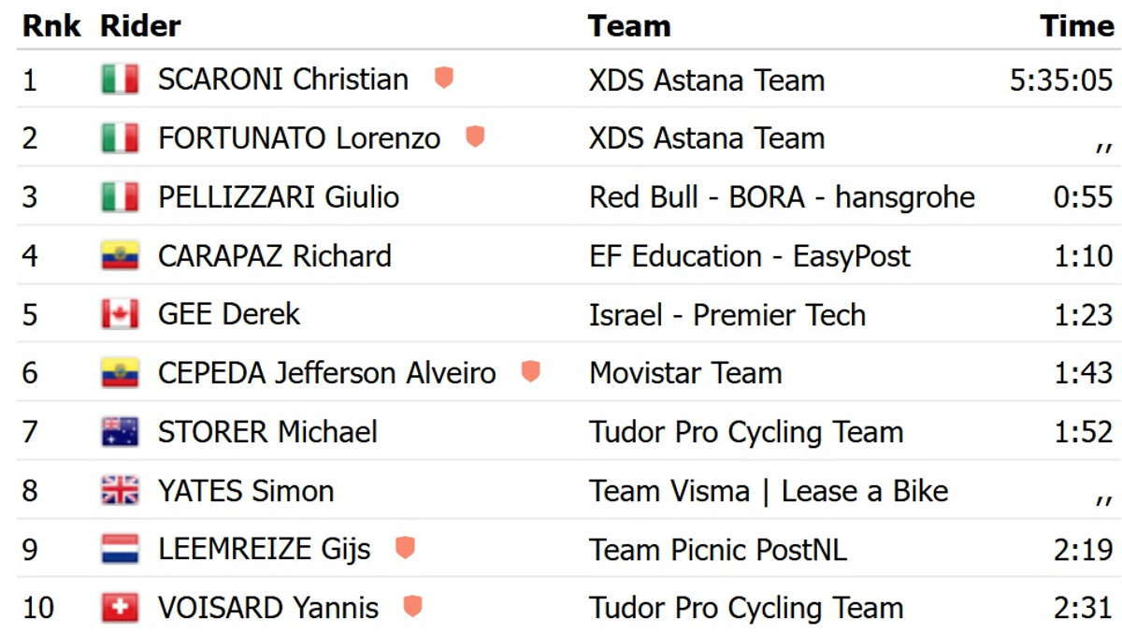Open CARAPAZ Richard's rider page
This screenshot has height=634, width=1122.
[274, 256]
